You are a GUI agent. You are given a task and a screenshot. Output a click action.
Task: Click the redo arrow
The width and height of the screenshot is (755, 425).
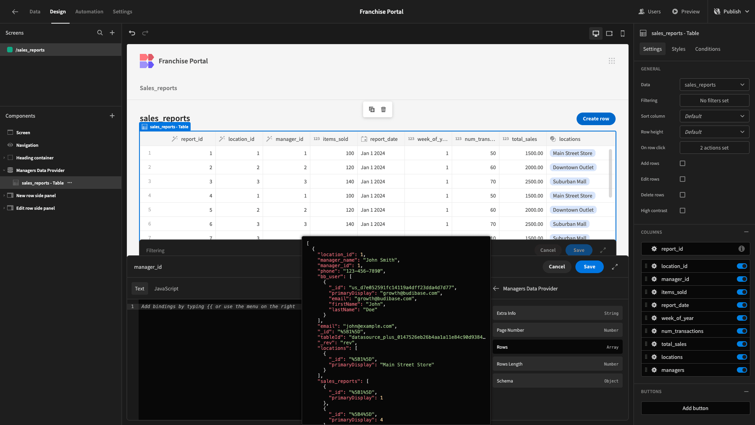(145, 33)
